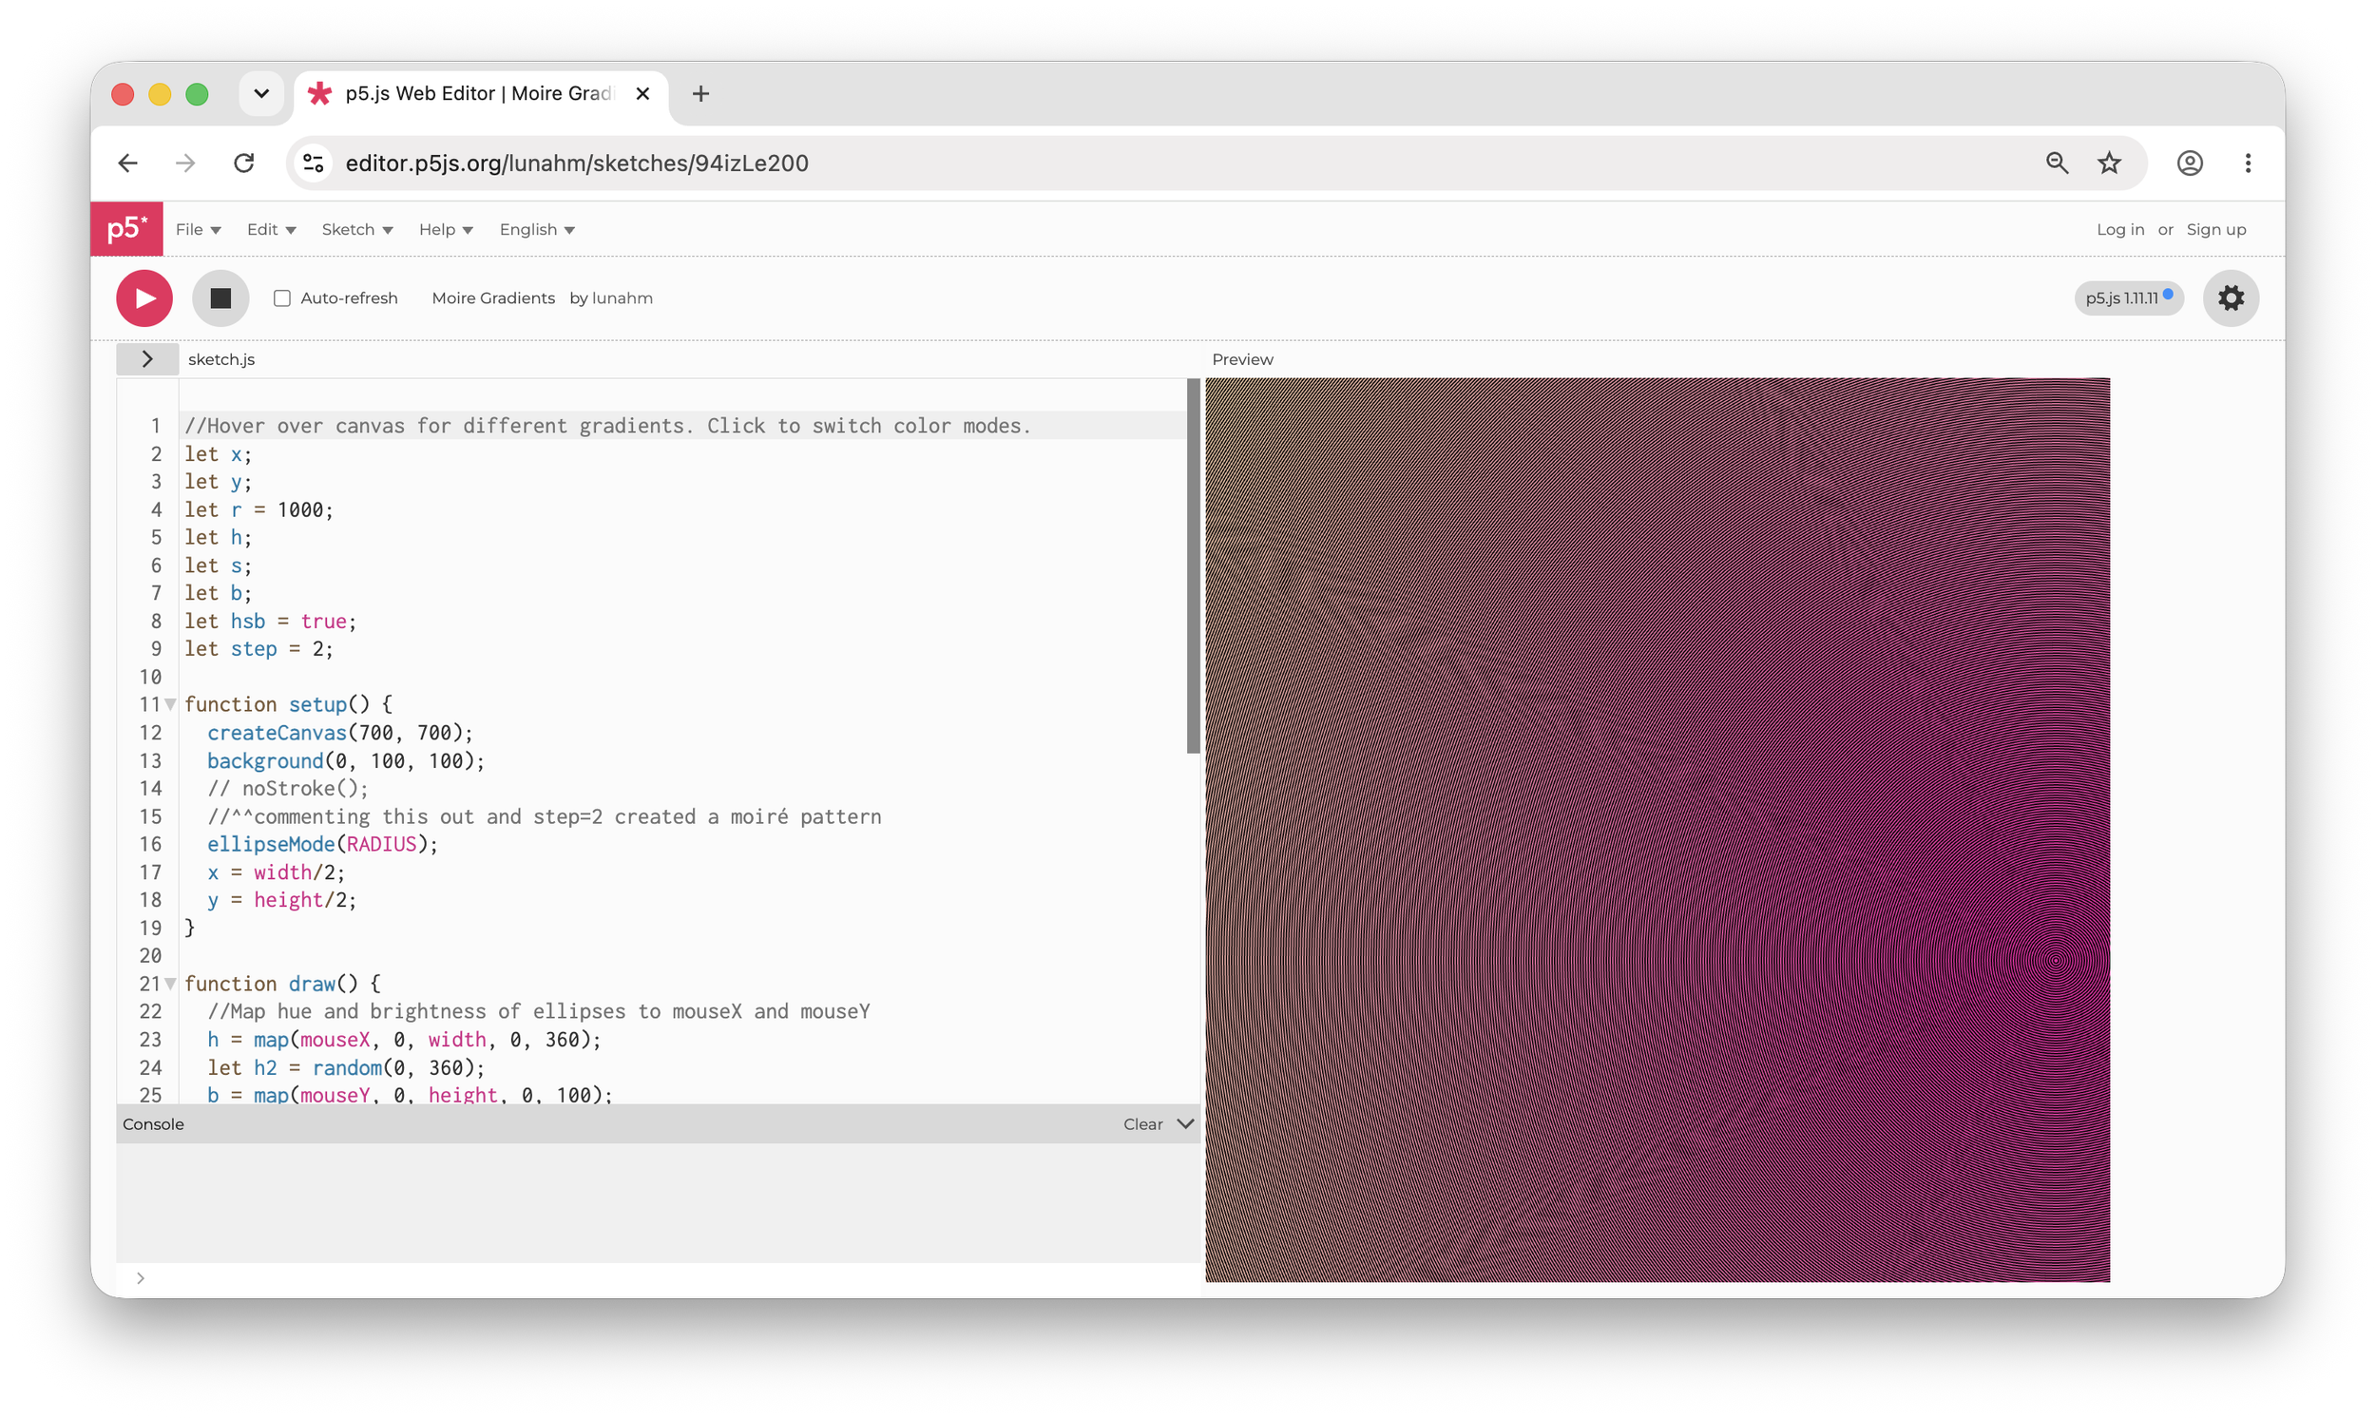
Task: Open the Help menu
Action: (x=446, y=229)
